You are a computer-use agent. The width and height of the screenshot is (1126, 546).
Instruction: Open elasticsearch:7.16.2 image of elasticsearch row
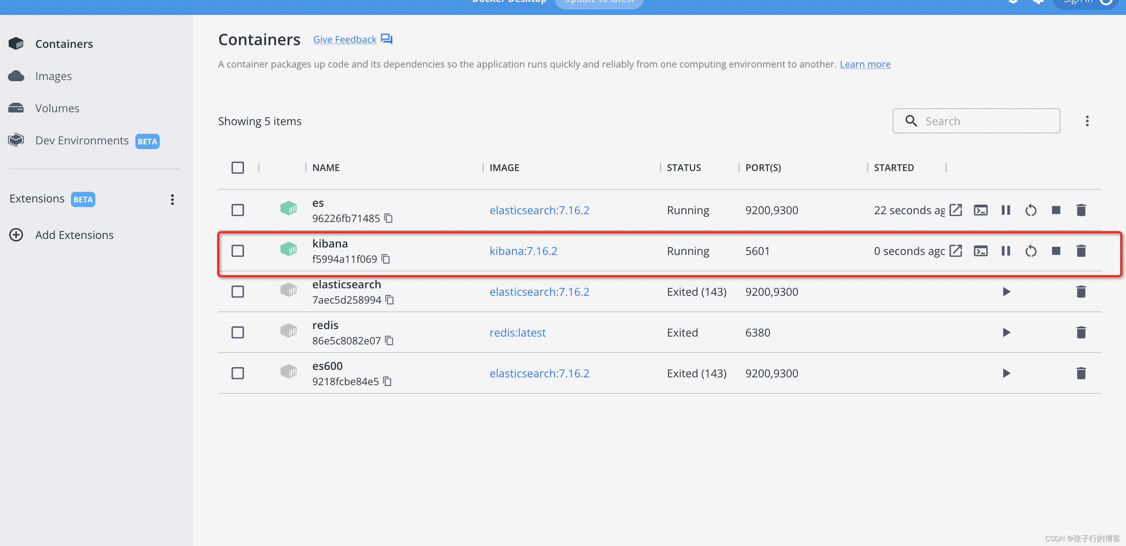pyautogui.click(x=539, y=291)
